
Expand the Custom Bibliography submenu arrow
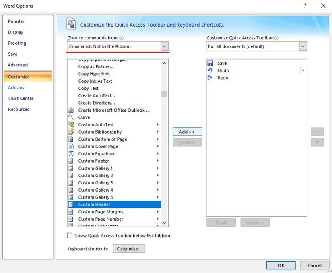pos(157,132)
